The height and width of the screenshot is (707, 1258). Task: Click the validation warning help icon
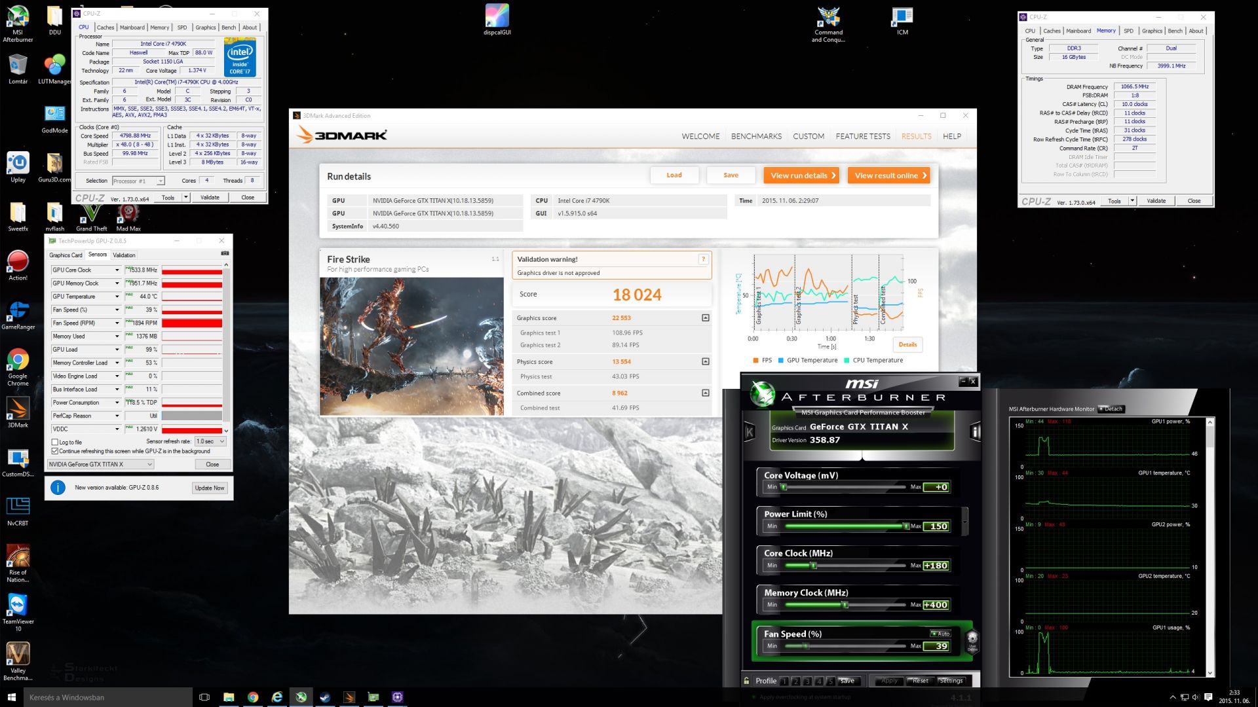pos(703,259)
